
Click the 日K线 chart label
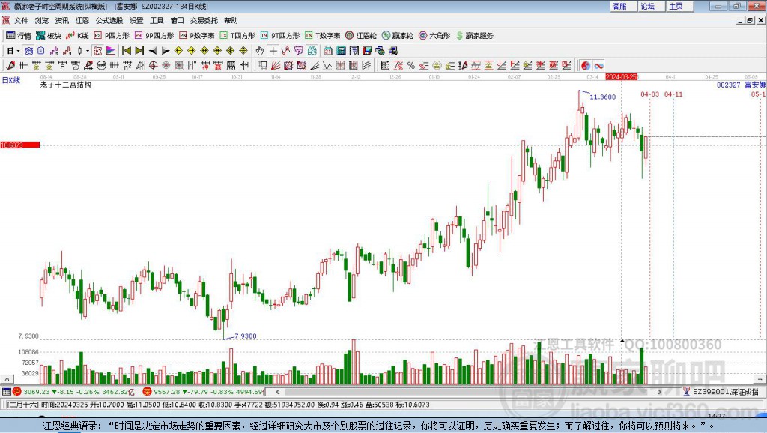coord(11,80)
